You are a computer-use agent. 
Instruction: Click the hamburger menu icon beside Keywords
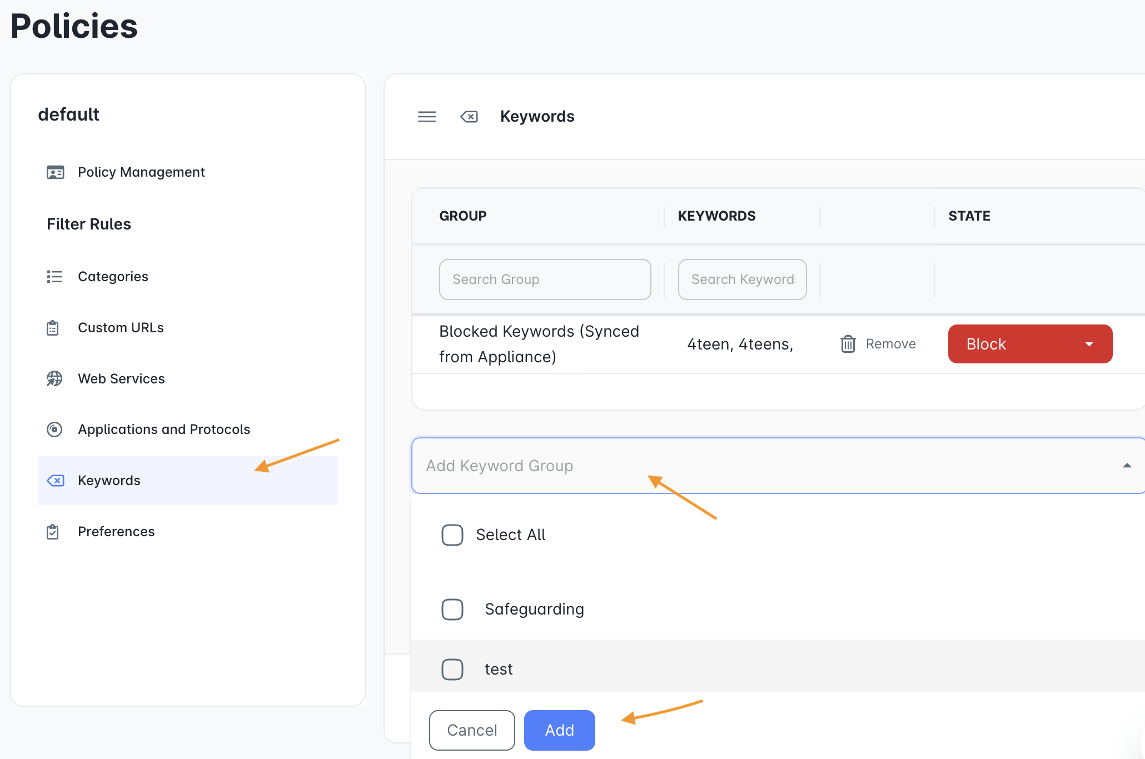click(427, 117)
